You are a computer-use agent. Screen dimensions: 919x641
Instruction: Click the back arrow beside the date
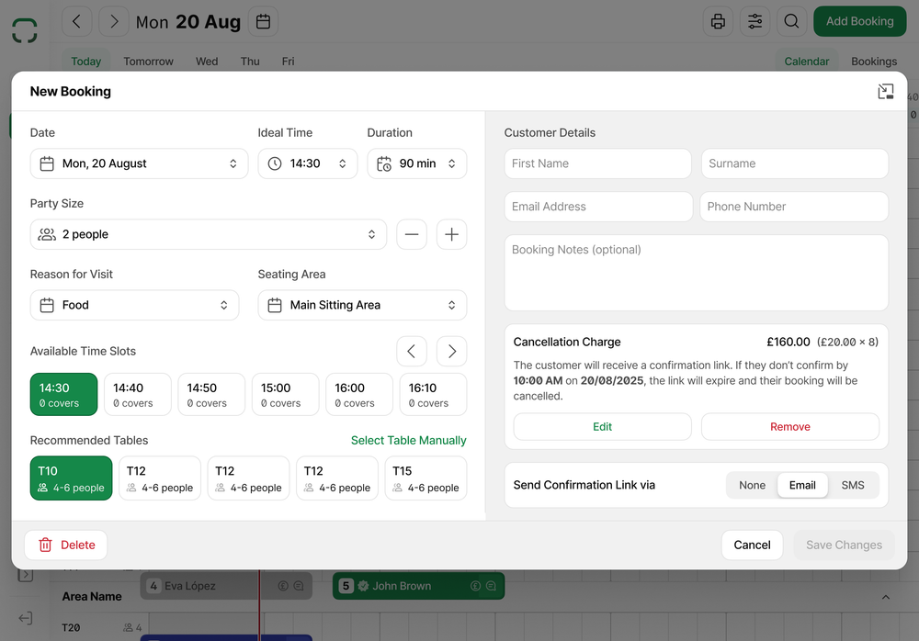point(77,20)
